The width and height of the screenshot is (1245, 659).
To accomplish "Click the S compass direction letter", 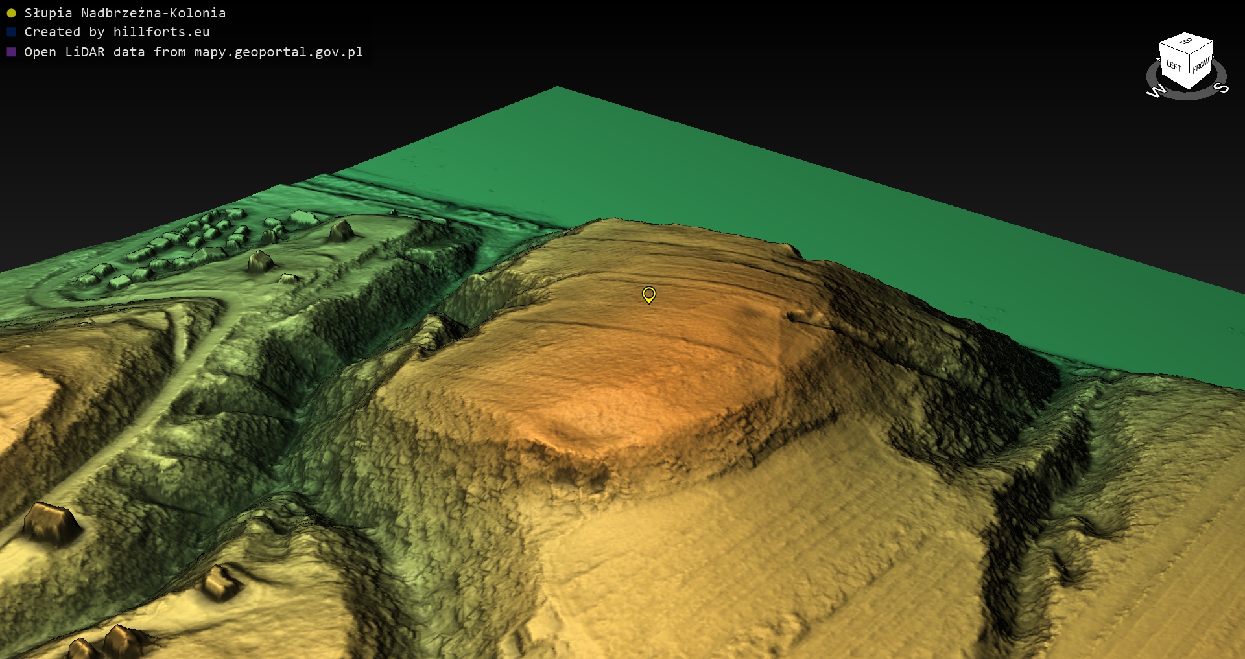I will (x=1220, y=87).
